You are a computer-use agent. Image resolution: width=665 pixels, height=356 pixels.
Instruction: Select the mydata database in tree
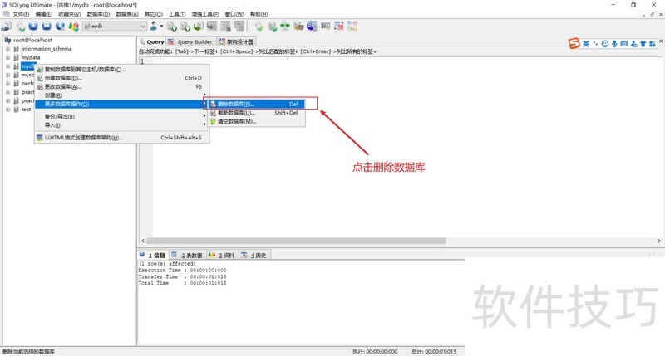click(x=31, y=57)
